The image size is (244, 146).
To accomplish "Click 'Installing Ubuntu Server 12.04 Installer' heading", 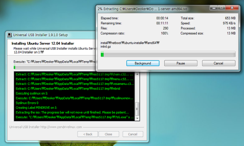I will [x=43, y=43].
